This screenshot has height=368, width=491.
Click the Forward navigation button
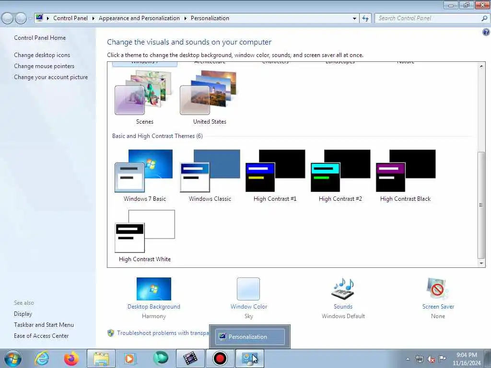[21, 18]
